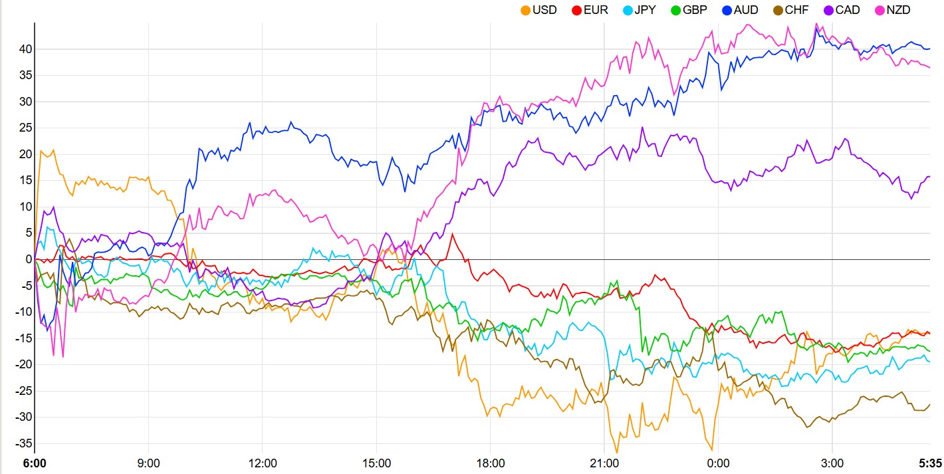944x474 pixels.
Task: Click the 15:00 time label
Action: (376, 463)
